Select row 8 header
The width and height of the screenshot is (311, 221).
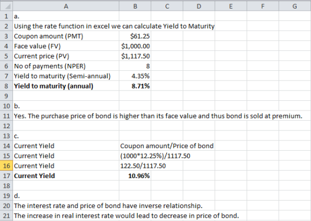point(6,86)
